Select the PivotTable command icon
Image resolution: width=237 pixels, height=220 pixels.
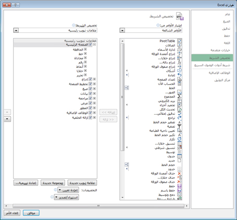pos(179,41)
